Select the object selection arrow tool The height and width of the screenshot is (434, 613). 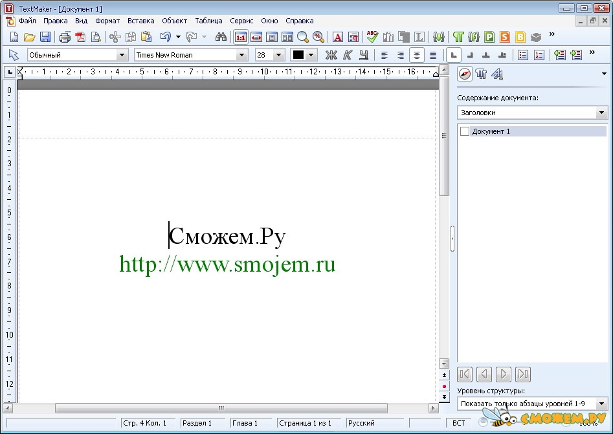tap(14, 55)
